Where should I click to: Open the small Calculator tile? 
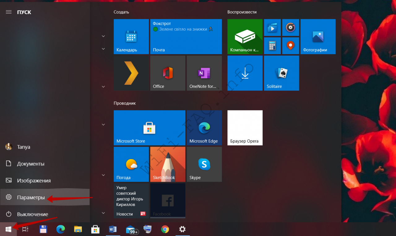[272, 46]
